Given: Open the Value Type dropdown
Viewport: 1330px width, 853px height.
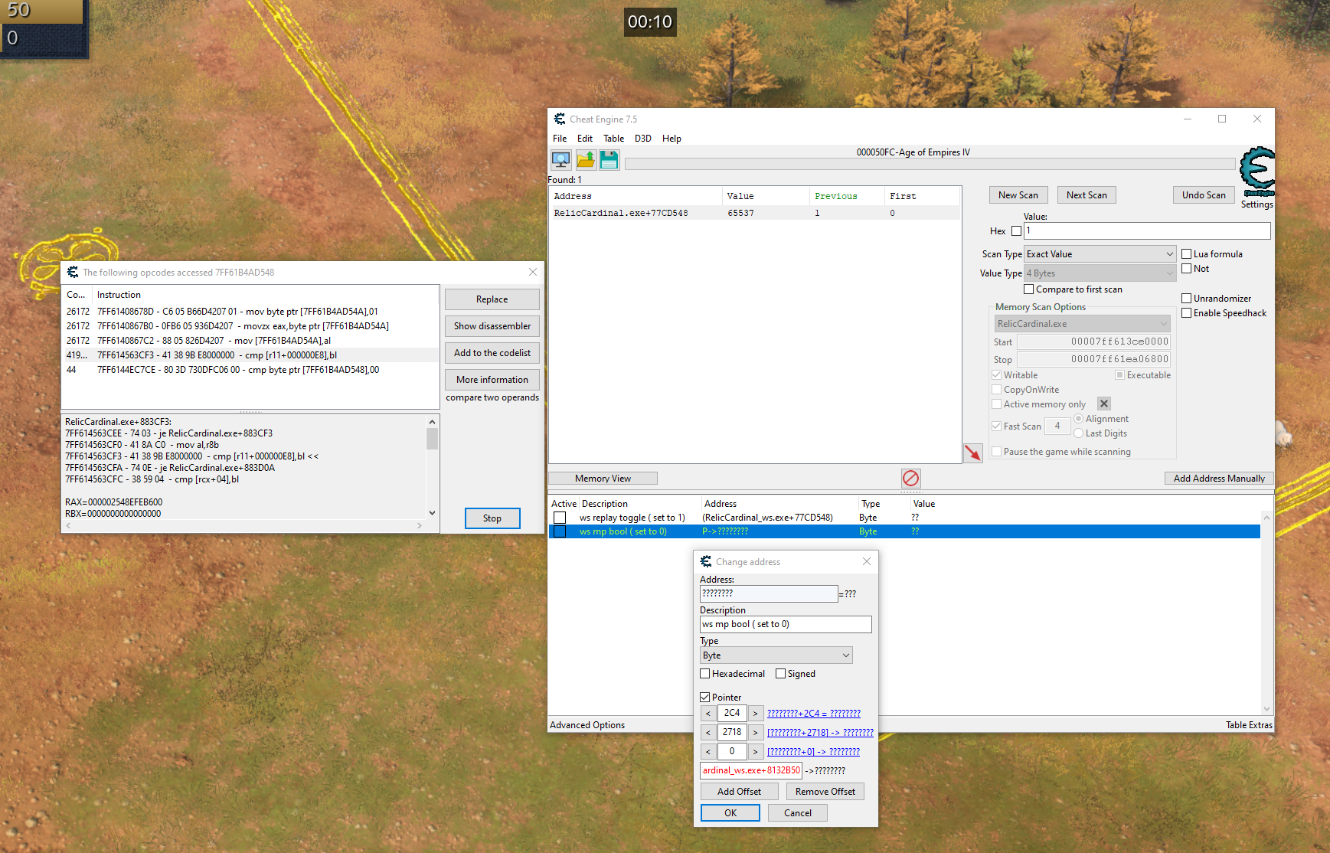Looking at the screenshot, I should click(1100, 273).
